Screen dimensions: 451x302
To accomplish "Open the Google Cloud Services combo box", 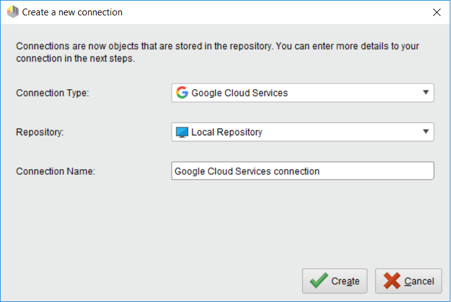I will pyautogui.click(x=295, y=93).
